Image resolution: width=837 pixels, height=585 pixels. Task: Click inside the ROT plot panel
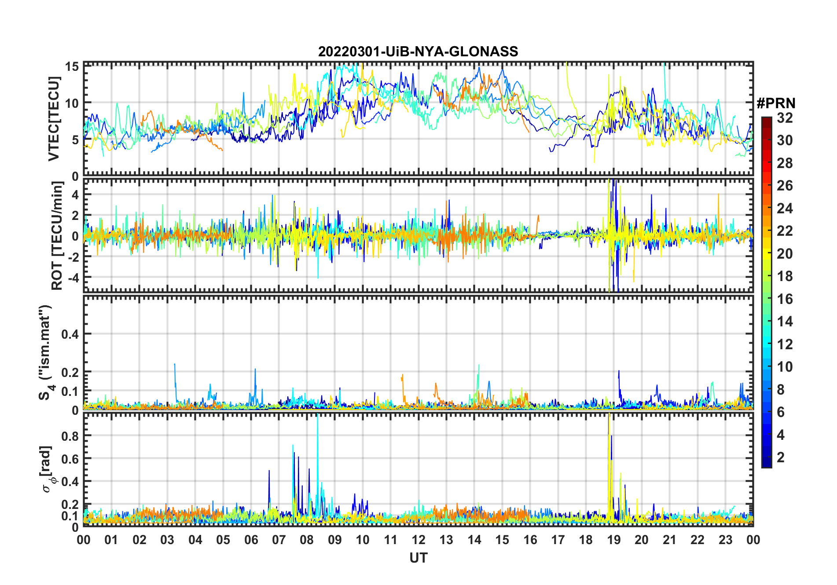tap(418, 236)
